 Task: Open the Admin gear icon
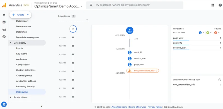coord(4,105)
